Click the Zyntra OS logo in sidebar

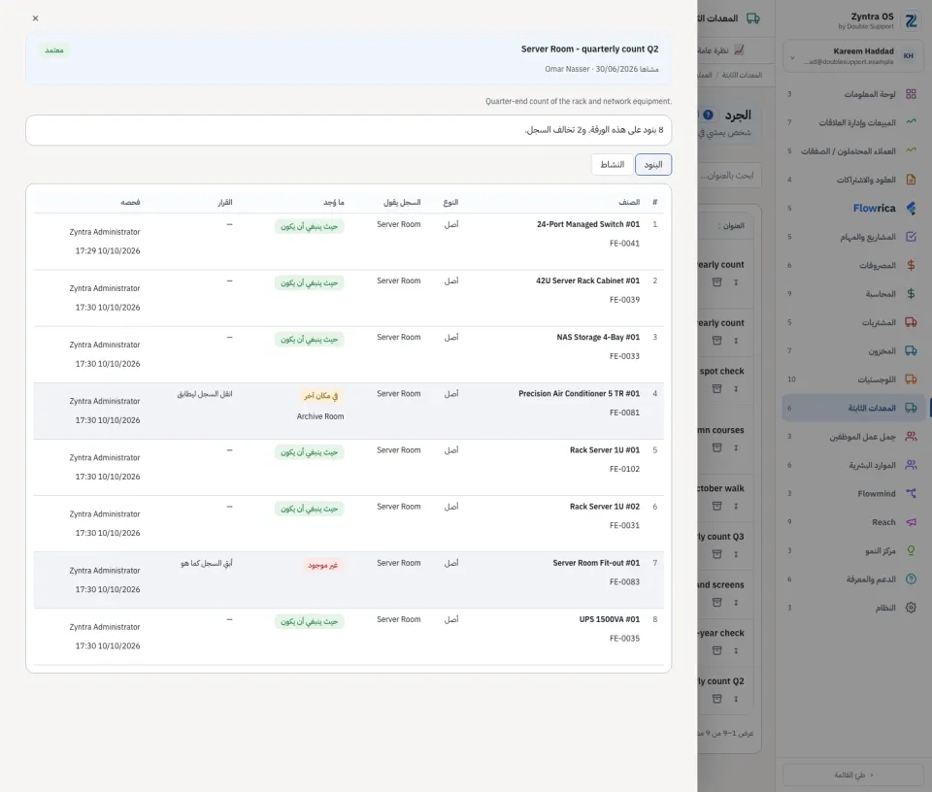[911, 20]
